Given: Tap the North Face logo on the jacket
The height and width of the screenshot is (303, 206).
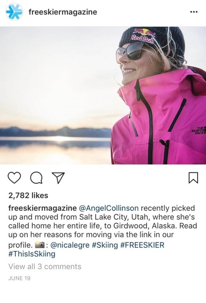Looking at the screenshot, I should click(199, 131).
